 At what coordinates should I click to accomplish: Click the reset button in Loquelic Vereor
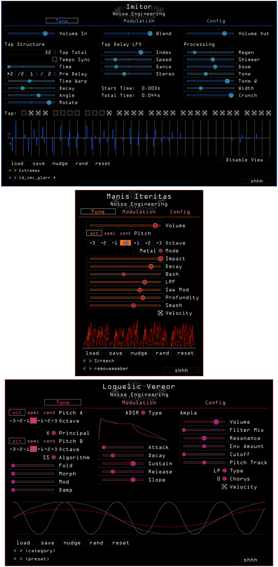(120, 543)
